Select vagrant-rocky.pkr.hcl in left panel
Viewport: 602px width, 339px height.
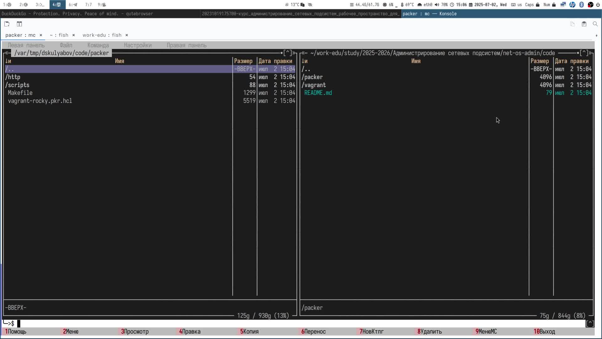150,101
